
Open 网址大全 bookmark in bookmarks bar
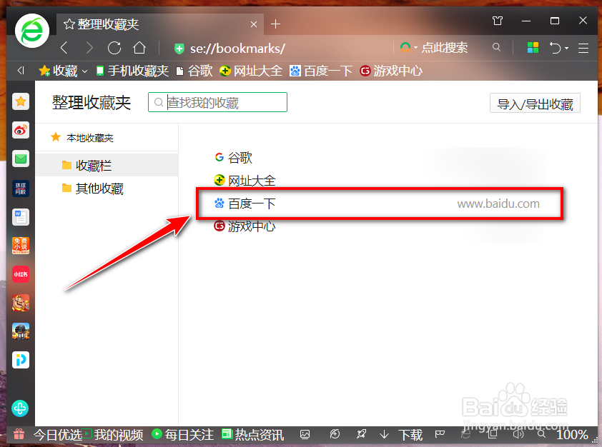tap(251, 71)
